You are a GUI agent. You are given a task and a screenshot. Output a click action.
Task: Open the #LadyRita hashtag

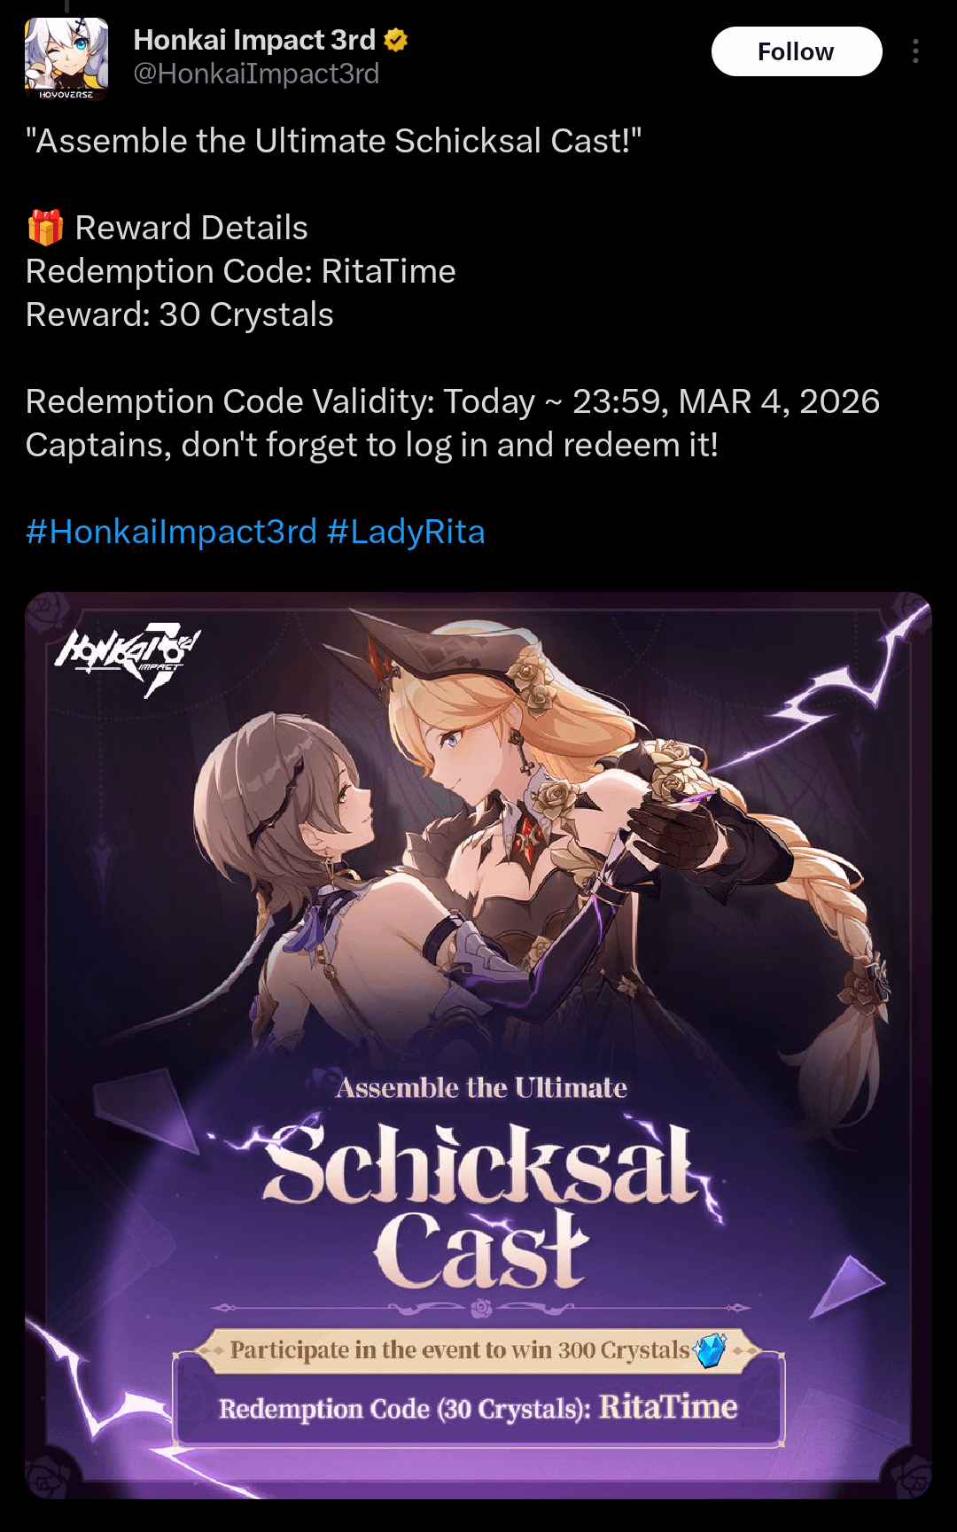pyautogui.click(x=406, y=532)
